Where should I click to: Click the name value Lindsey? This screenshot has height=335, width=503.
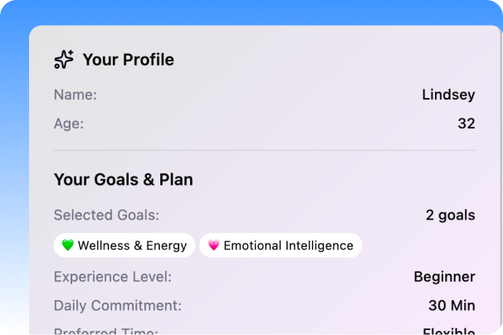click(x=448, y=95)
